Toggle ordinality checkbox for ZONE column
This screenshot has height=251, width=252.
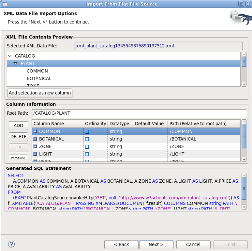click(87, 147)
